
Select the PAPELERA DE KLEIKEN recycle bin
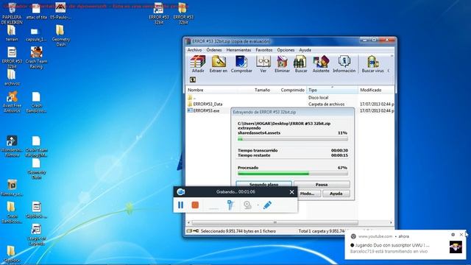tap(12, 13)
